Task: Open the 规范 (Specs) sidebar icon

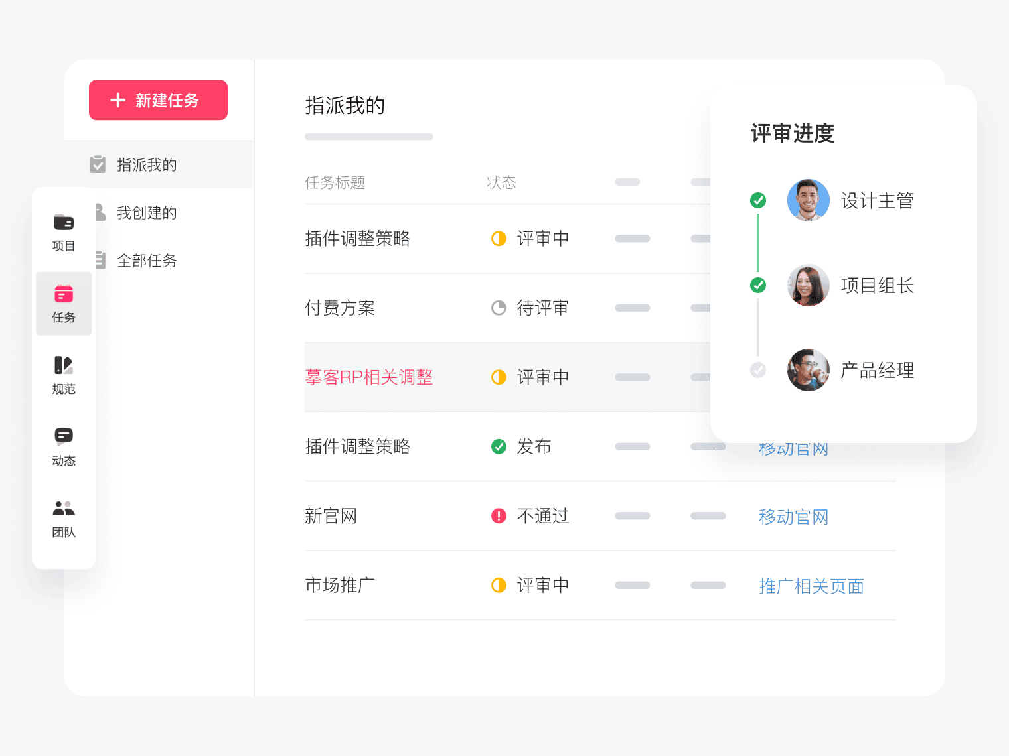Action: click(x=64, y=375)
